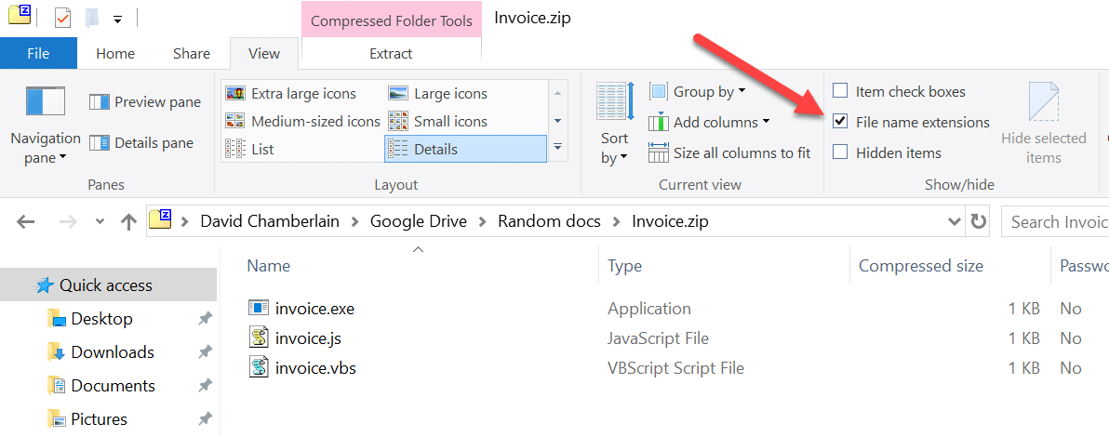Click the Search Invoice box
The height and width of the screenshot is (437, 1109).
(1054, 222)
